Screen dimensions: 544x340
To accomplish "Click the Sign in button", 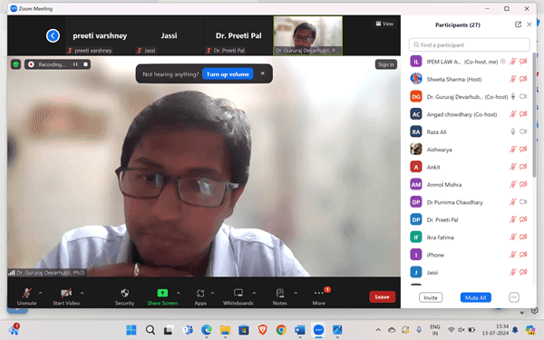I will point(386,64).
